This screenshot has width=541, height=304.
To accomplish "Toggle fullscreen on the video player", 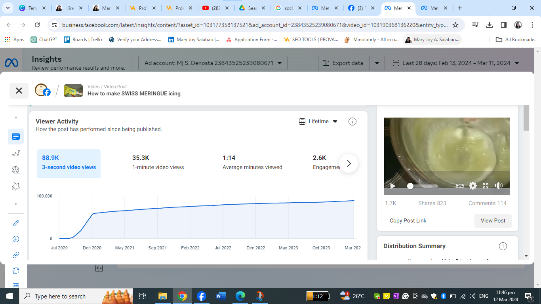I will [x=486, y=186].
